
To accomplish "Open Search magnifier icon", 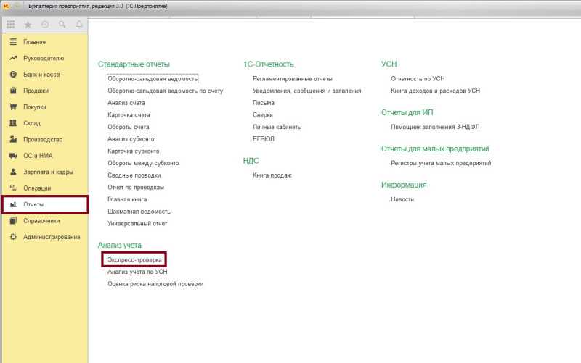I will point(62,25).
